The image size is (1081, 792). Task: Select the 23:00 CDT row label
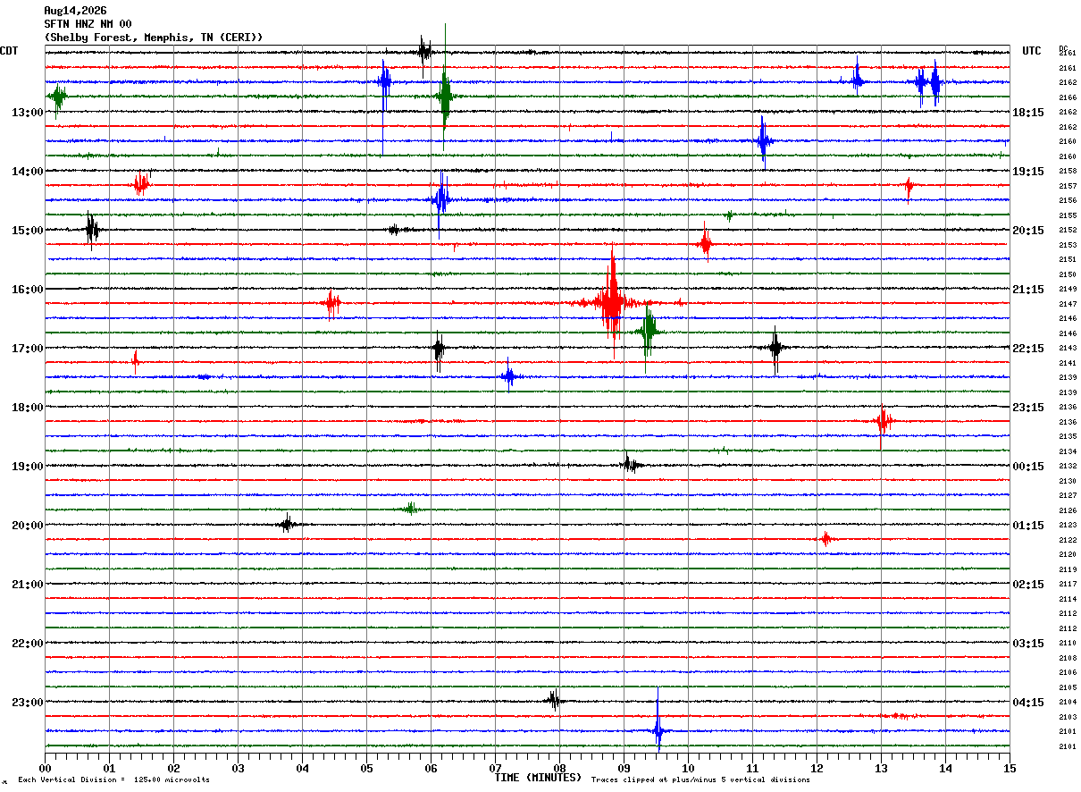[x=27, y=702]
